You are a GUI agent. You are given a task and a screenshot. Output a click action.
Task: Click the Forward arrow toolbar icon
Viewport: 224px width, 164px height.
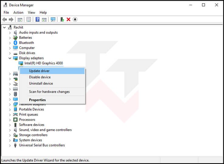[x=11, y=19]
